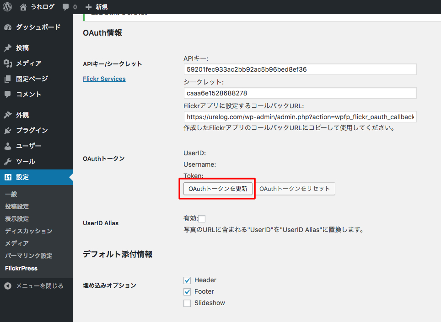The image size is (441, 322).
Task: Click the plug icon for プラグイン
Action: pyautogui.click(x=8, y=130)
